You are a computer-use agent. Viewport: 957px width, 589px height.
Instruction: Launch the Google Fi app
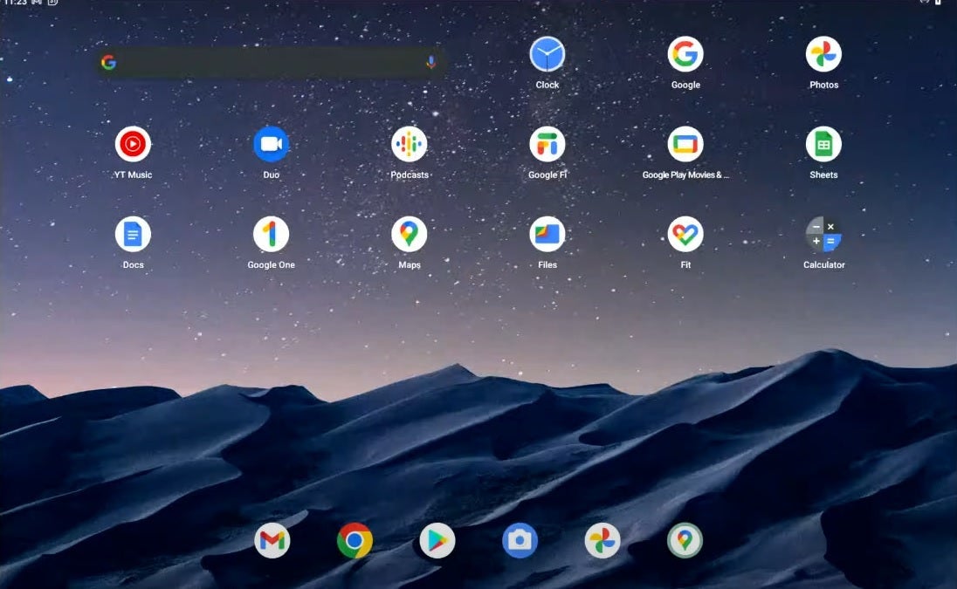tap(547, 145)
